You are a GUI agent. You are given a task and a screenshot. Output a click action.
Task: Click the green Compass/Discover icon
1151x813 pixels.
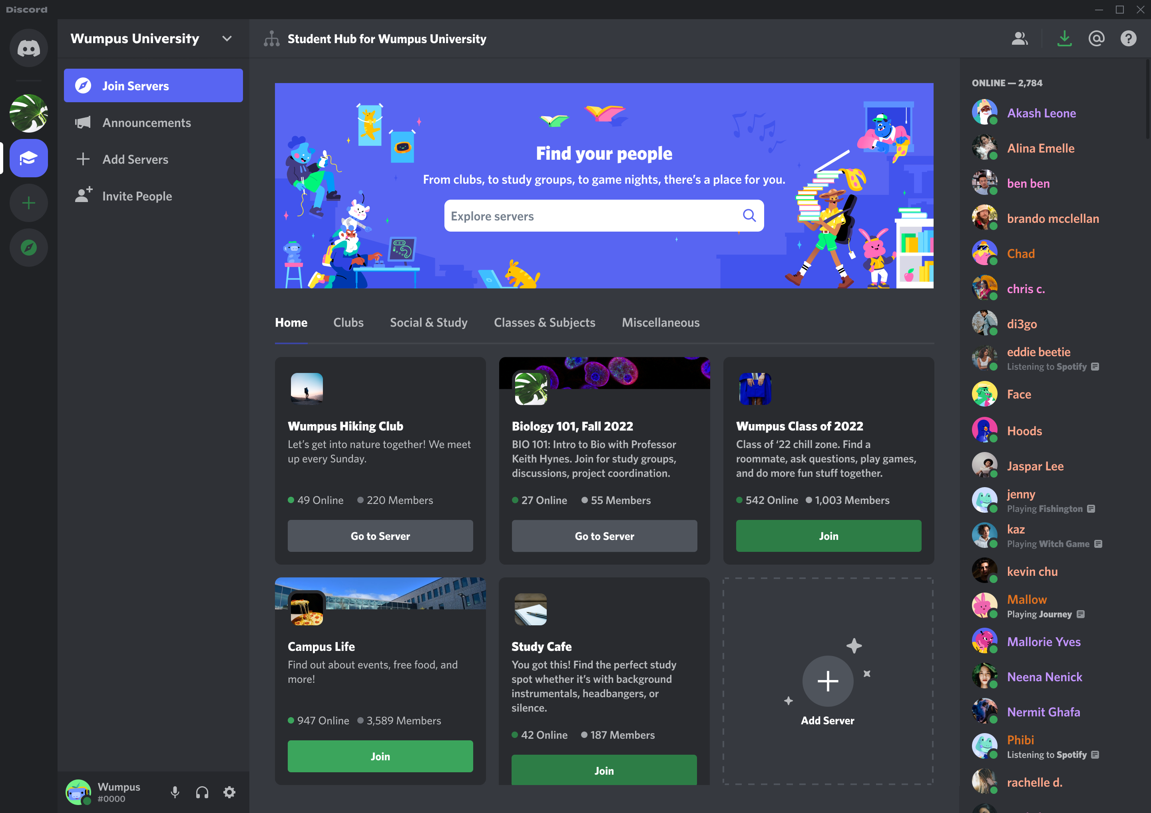(28, 248)
